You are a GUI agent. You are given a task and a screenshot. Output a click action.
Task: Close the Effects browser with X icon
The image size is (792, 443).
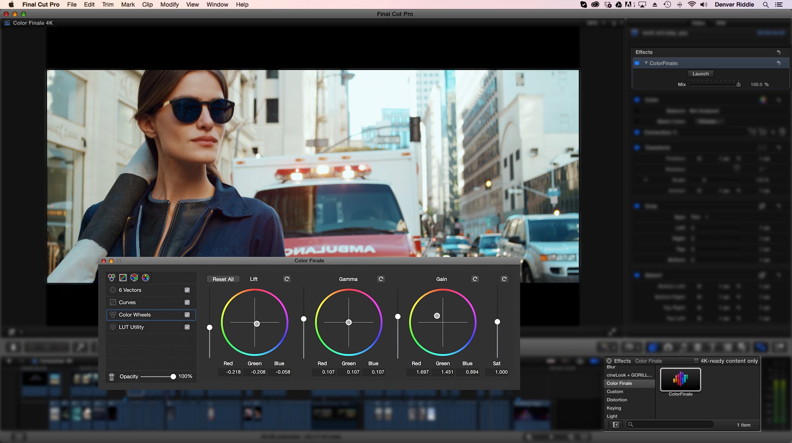pos(609,361)
